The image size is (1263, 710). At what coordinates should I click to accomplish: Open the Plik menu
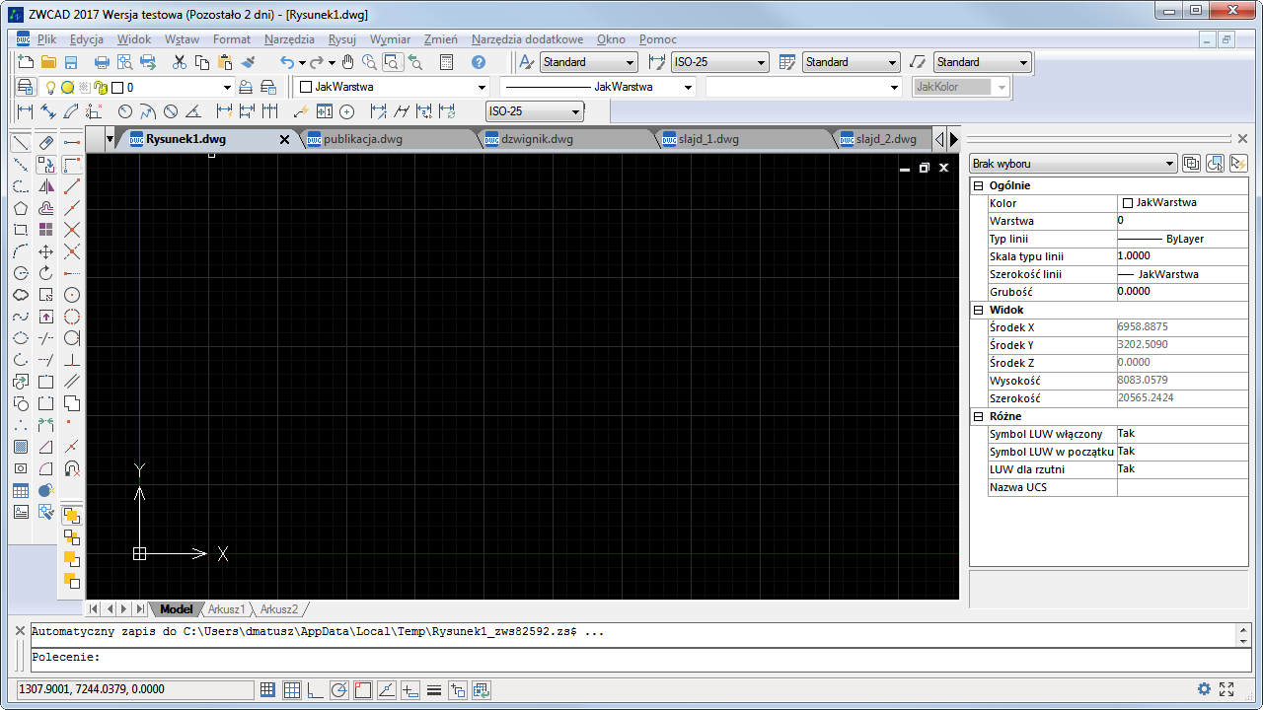point(46,39)
